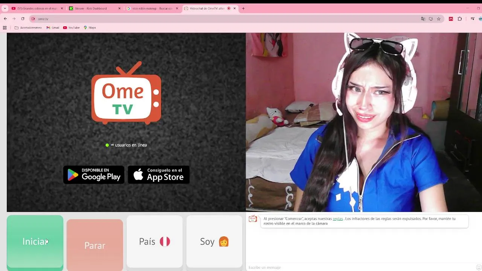Image resolution: width=482 pixels, height=271 pixels.
Task: Stop the chat with Parar
Action: click(95, 245)
